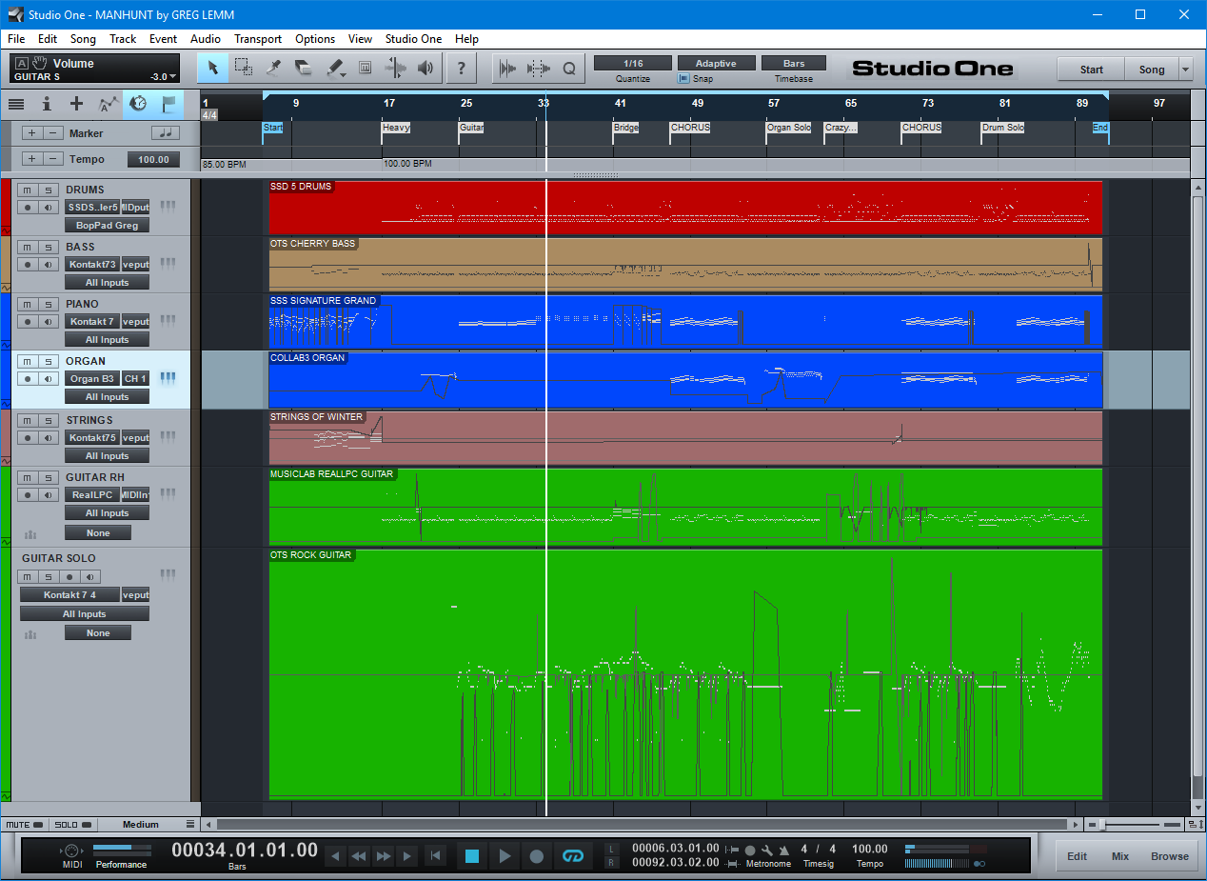The image size is (1207, 881).
Task: Open ORGAN track CH 1 channel selector
Action: tap(135, 378)
